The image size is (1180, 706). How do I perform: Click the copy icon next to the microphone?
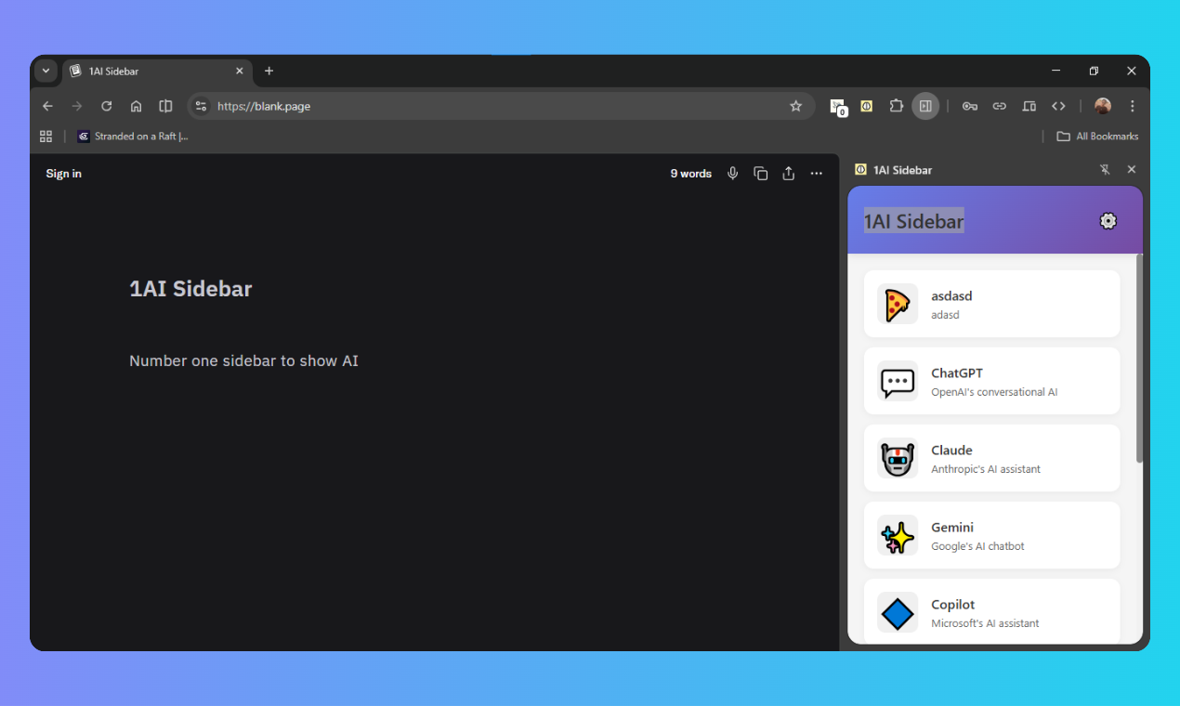[760, 174]
